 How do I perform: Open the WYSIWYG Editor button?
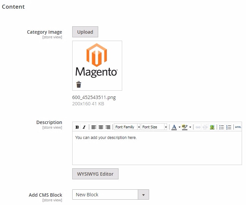tap(95, 174)
